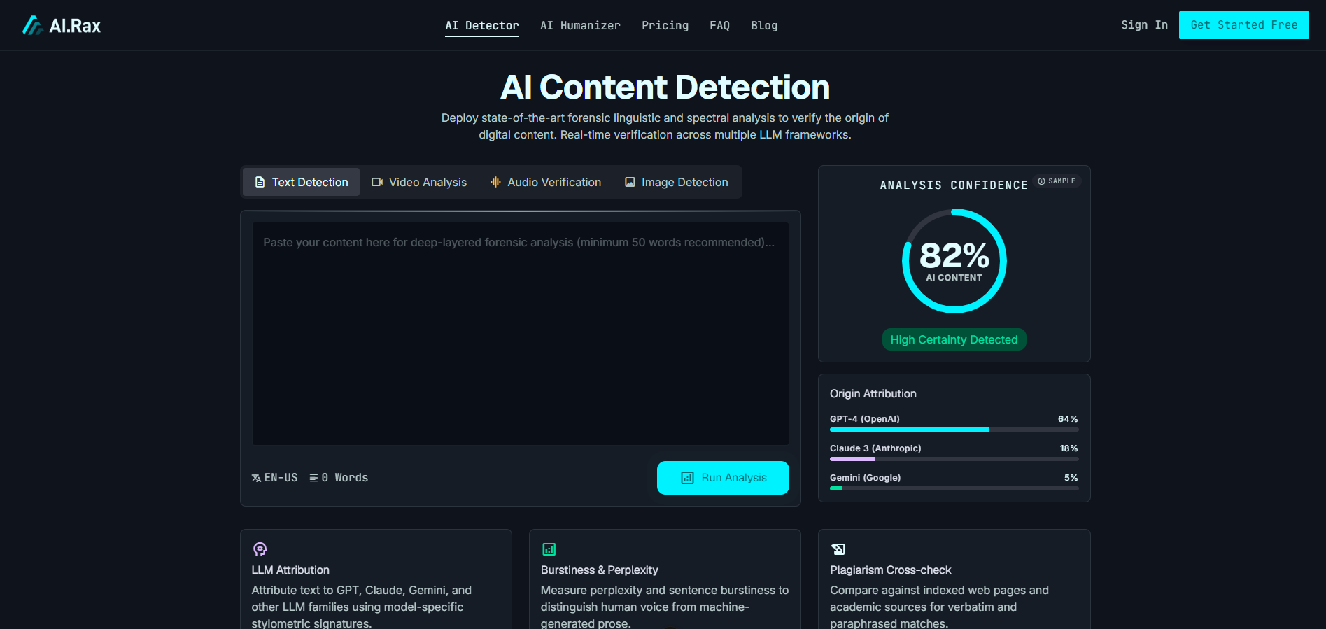1326x629 pixels.
Task: Click the lines icon beside word count
Action: pos(313,478)
